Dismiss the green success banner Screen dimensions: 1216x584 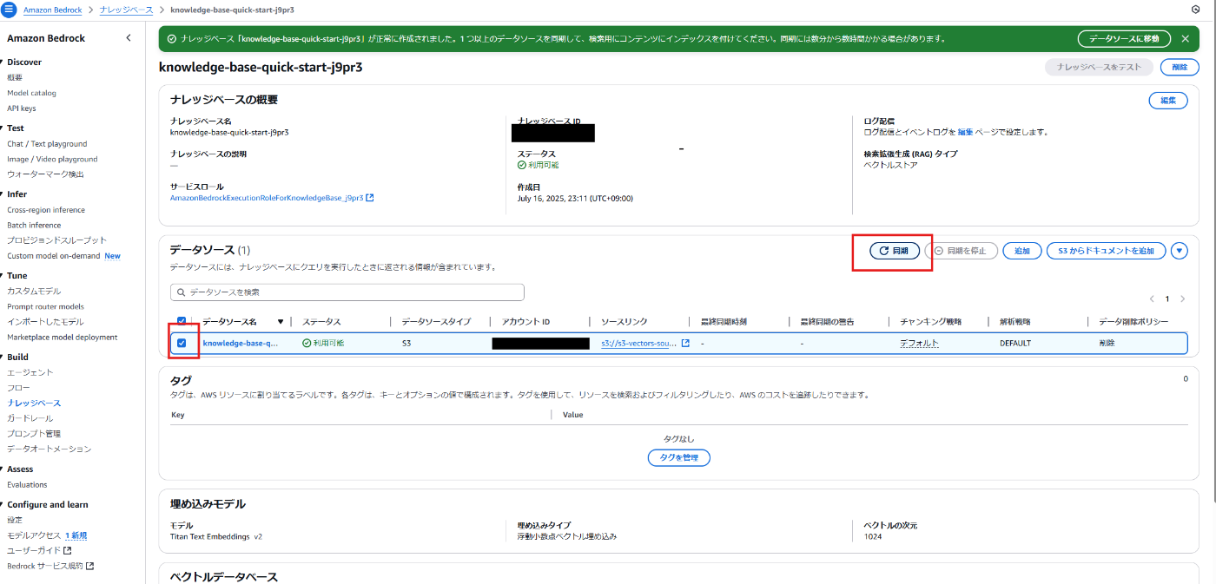pyautogui.click(x=1185, y=39)
